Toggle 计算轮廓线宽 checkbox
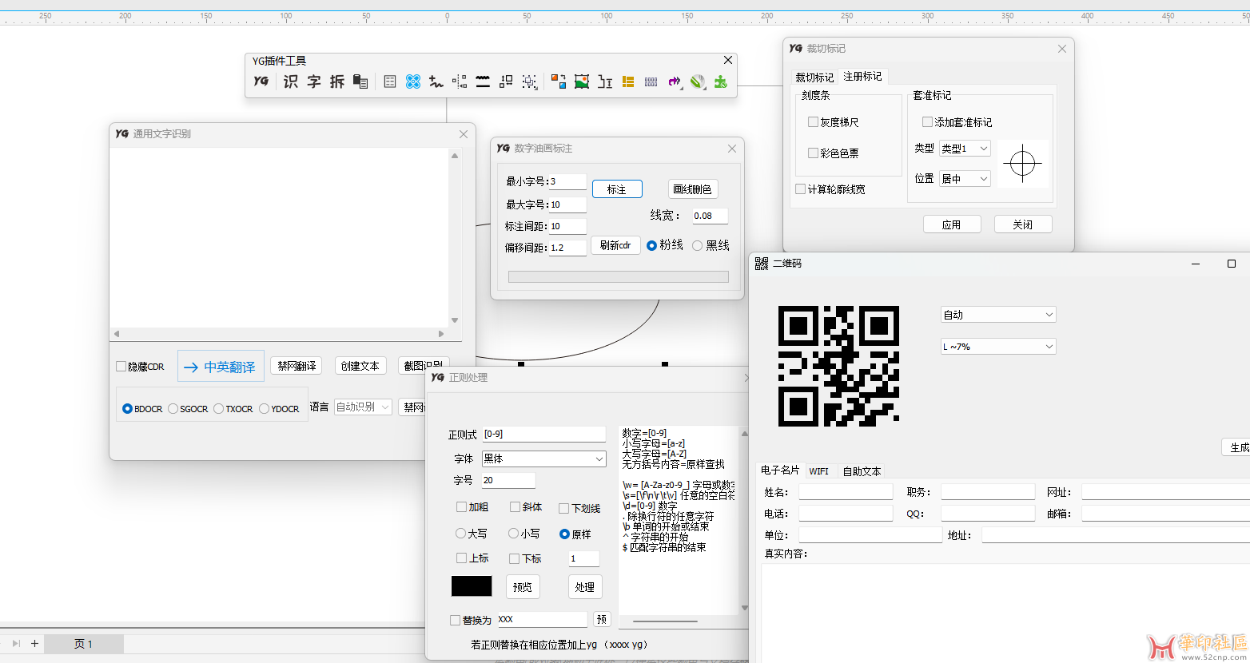The height and width of the screenshot is (663, 1250). (x=800, y=189)
